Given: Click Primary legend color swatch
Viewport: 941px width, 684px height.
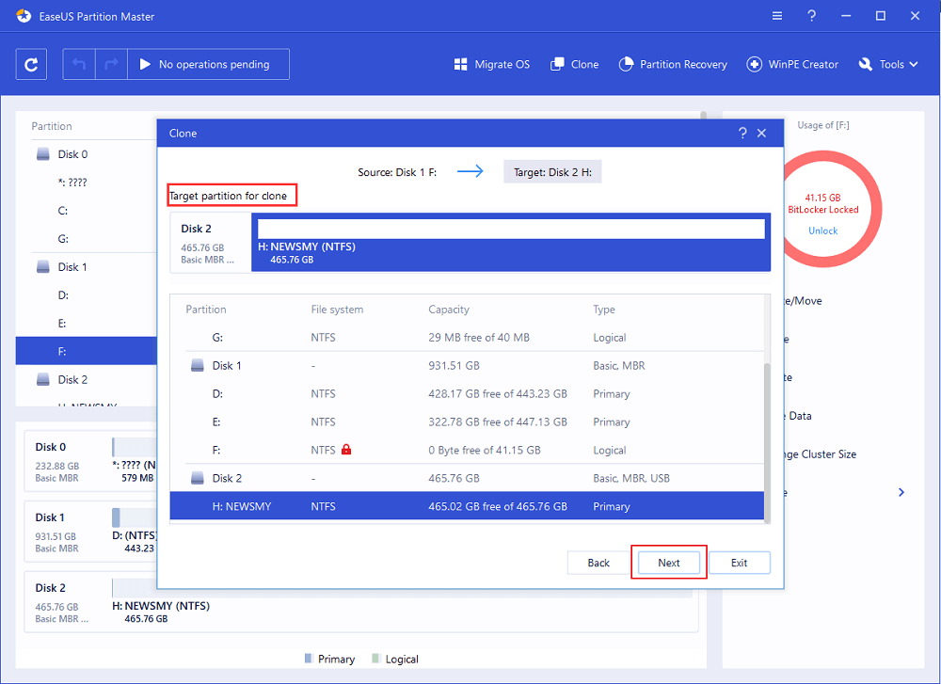Looking at the screenshot, I should 309,659.
